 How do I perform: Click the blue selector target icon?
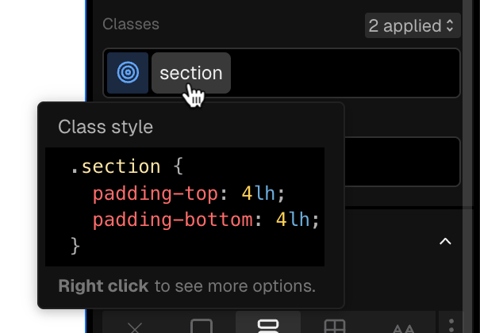[128, 73]
